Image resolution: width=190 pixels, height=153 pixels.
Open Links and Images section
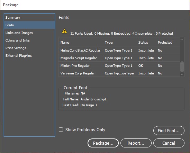click(x=29, y=33)
